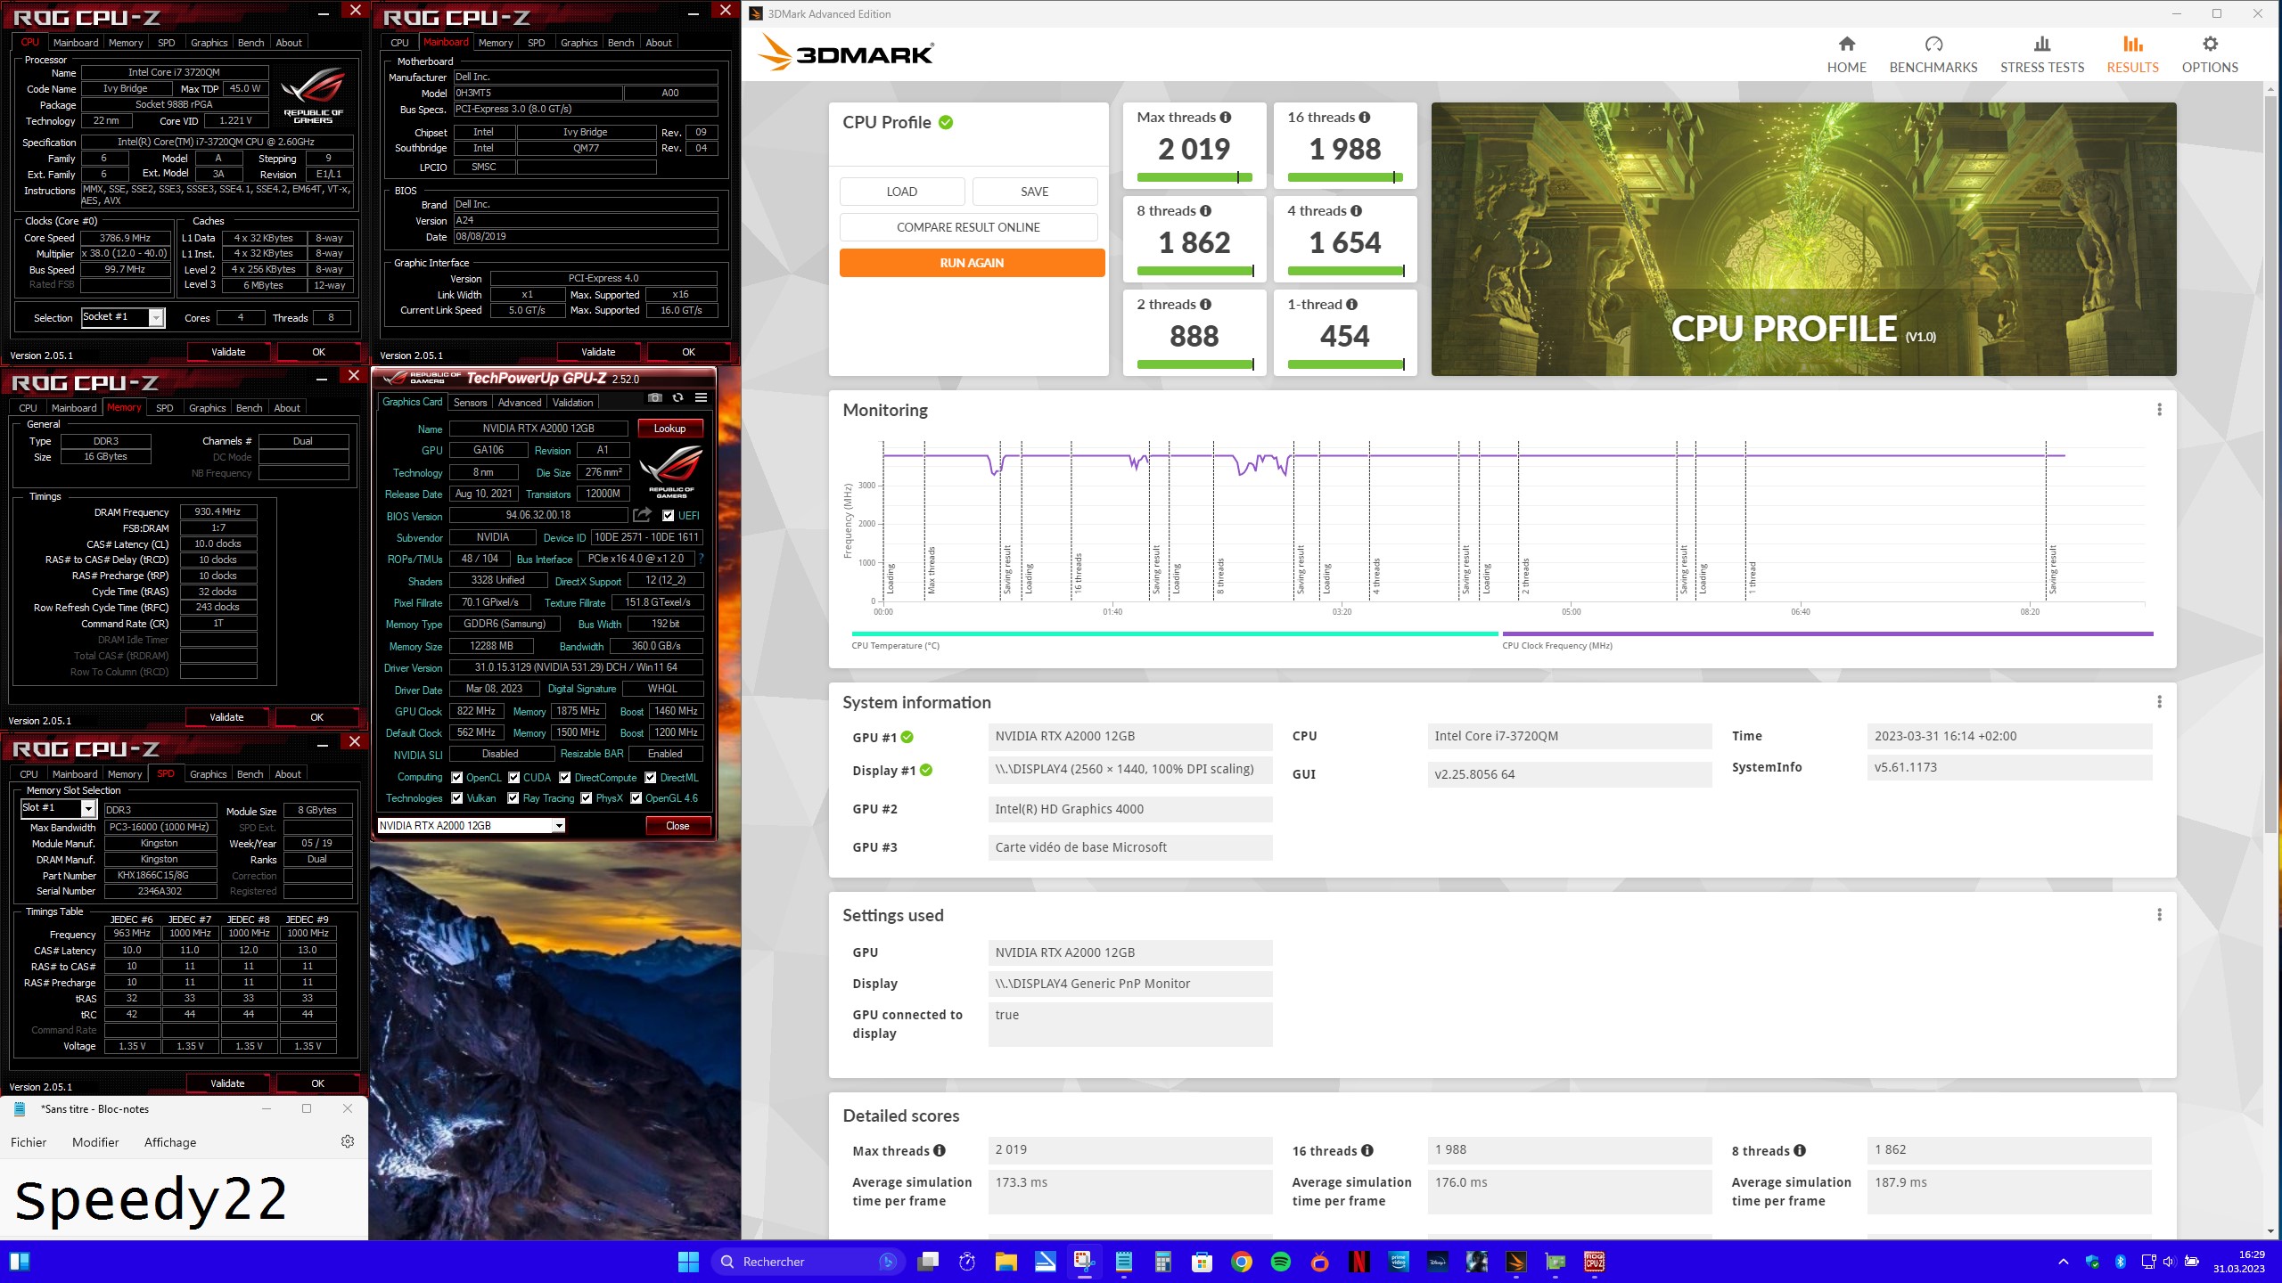Click the LOAD button in 3DMark
The width and height of the screenshot is (2282, 1283).
(x=901, y=192)
